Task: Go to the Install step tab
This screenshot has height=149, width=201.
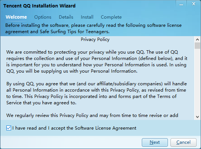Action: 87,17
